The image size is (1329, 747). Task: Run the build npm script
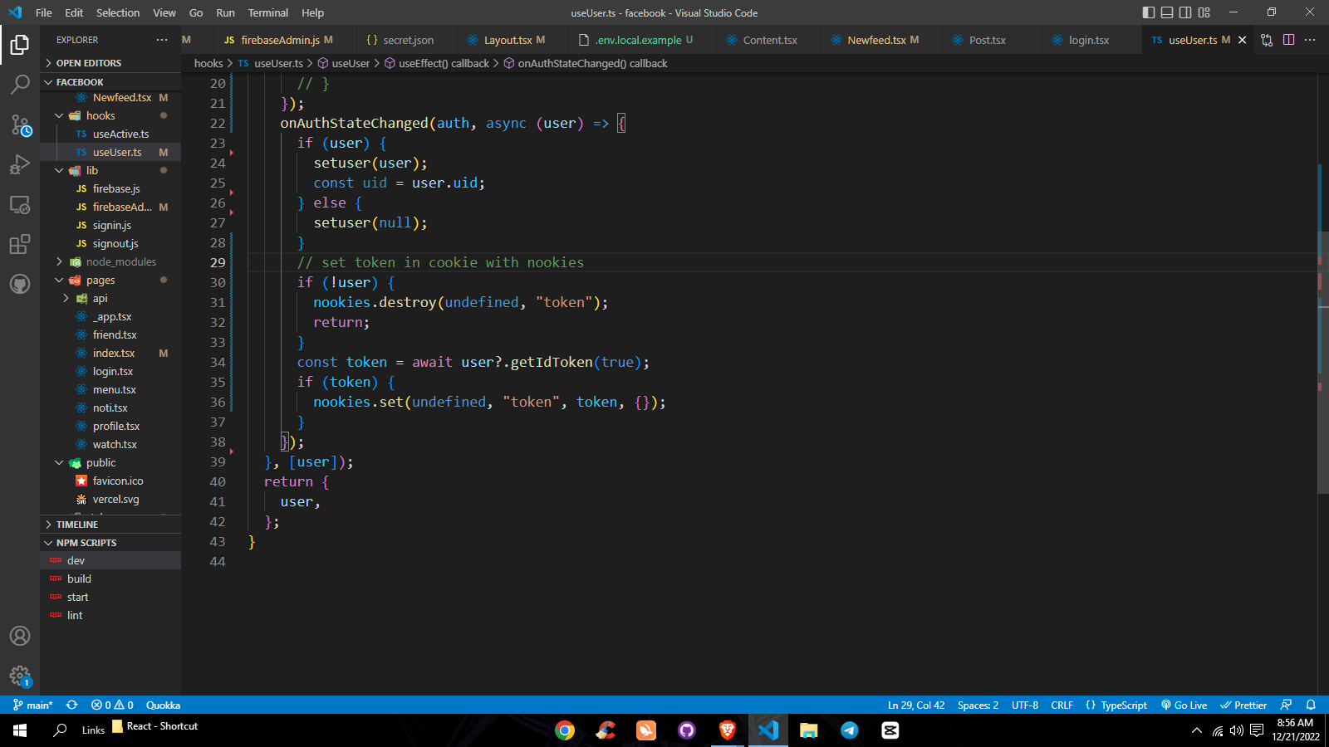pos(110,579)
